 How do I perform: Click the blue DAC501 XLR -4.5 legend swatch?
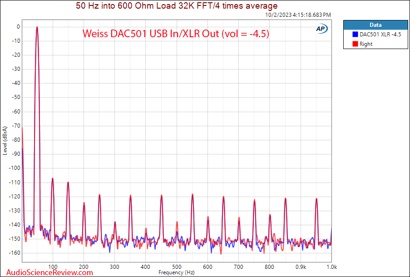[x=355, y=34]
